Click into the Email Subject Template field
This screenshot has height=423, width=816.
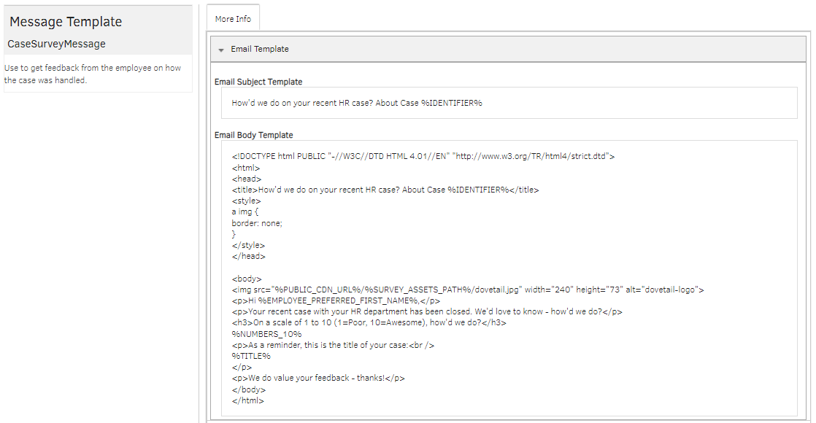coord(509,103)
